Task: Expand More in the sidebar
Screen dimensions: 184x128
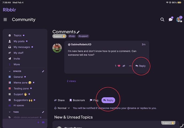Action: 17,64
